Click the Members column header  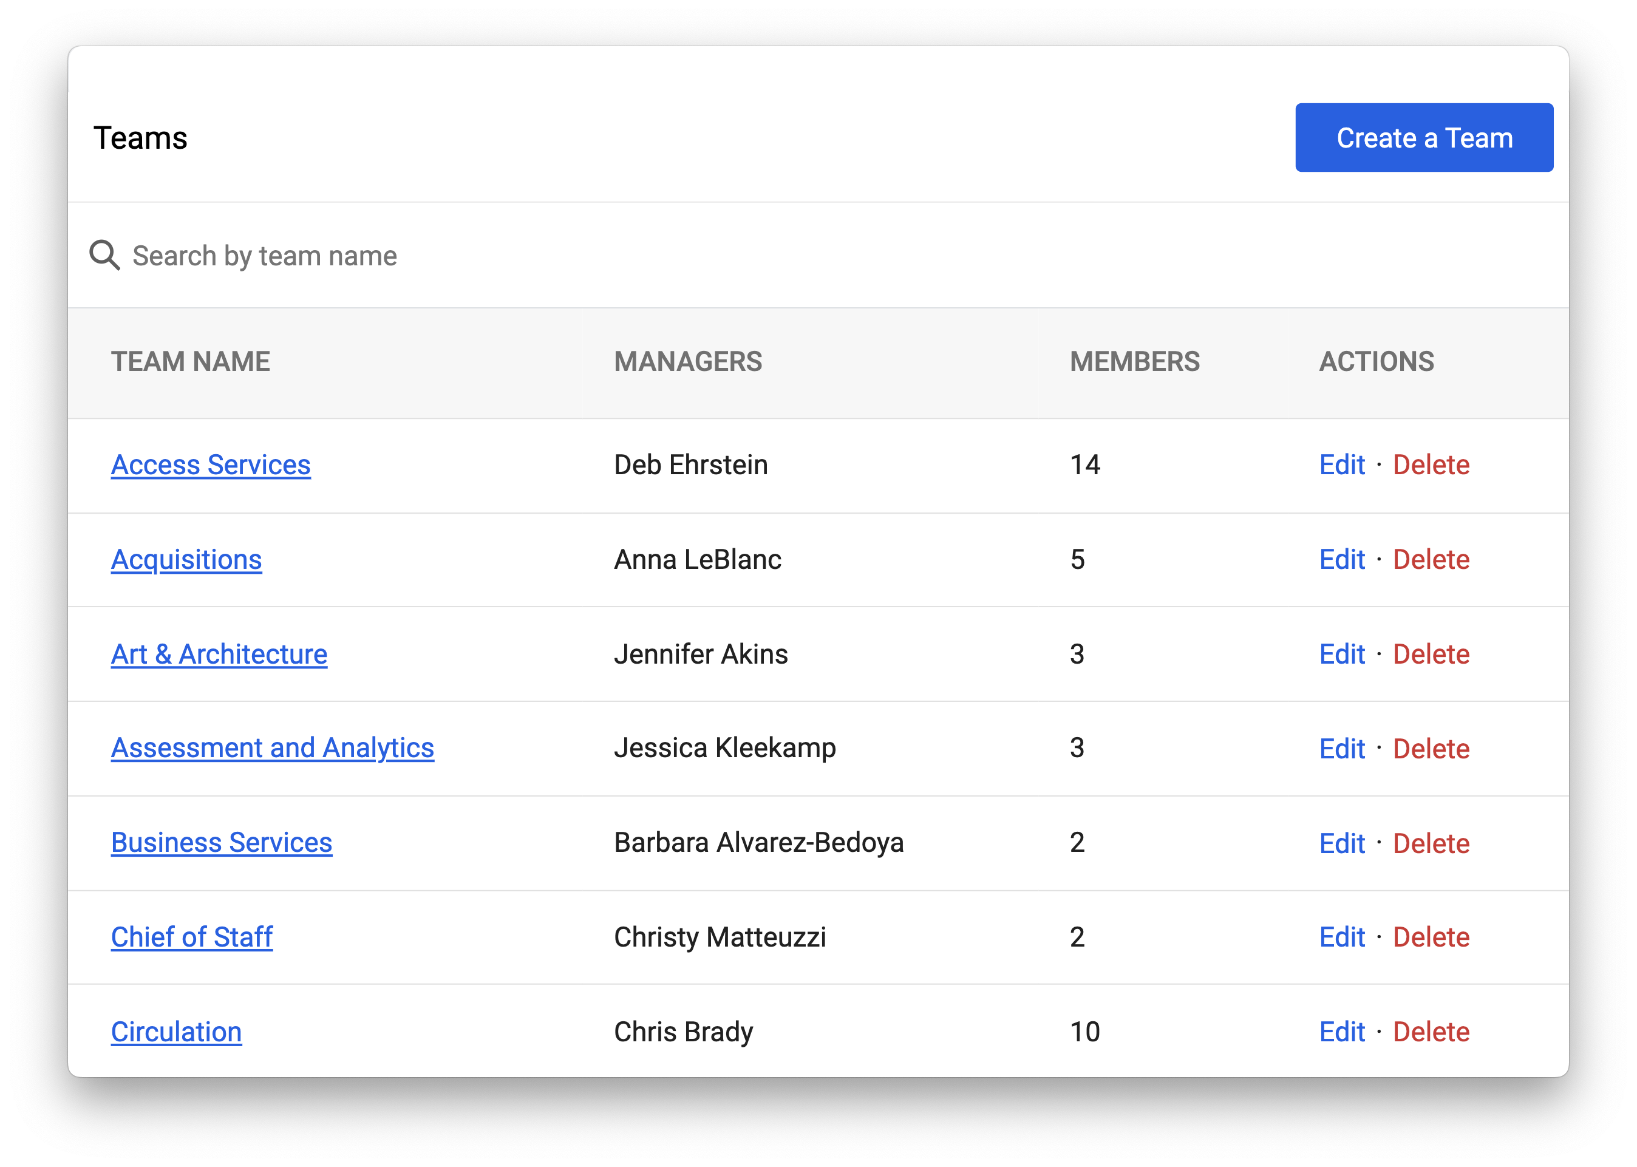[x=1135, y=361]
